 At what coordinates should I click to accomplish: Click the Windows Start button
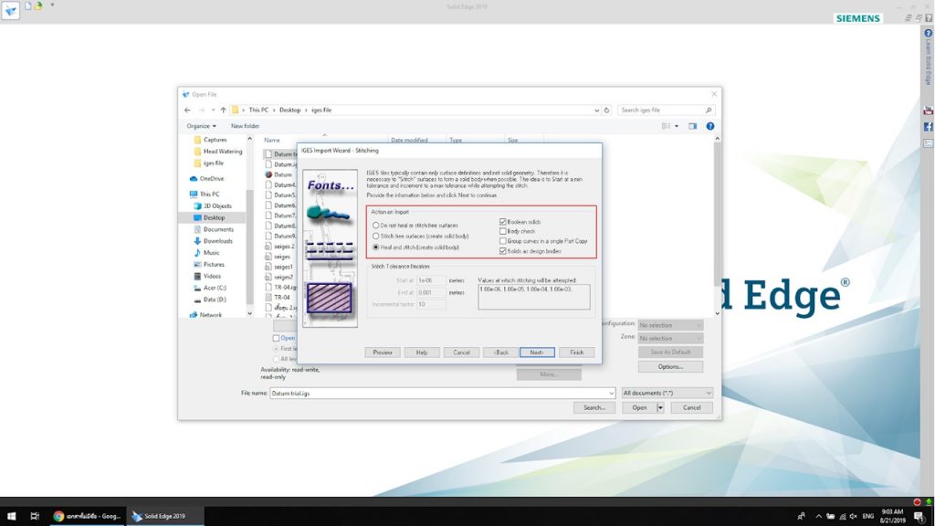(x=11, y=516)
